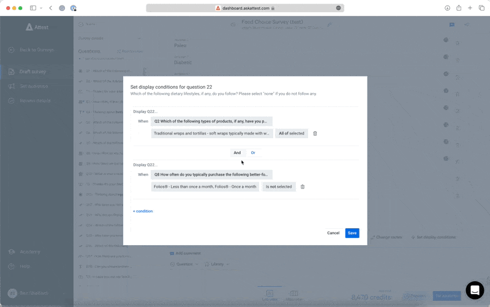This screenshot has width=490, height=307.
Task: Click the Safari address bar
Action: [245, 8]
